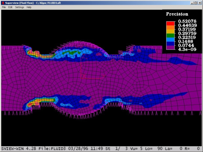
Task: Click the Vu= 5 status entry
Action: [x=136, y=148]
